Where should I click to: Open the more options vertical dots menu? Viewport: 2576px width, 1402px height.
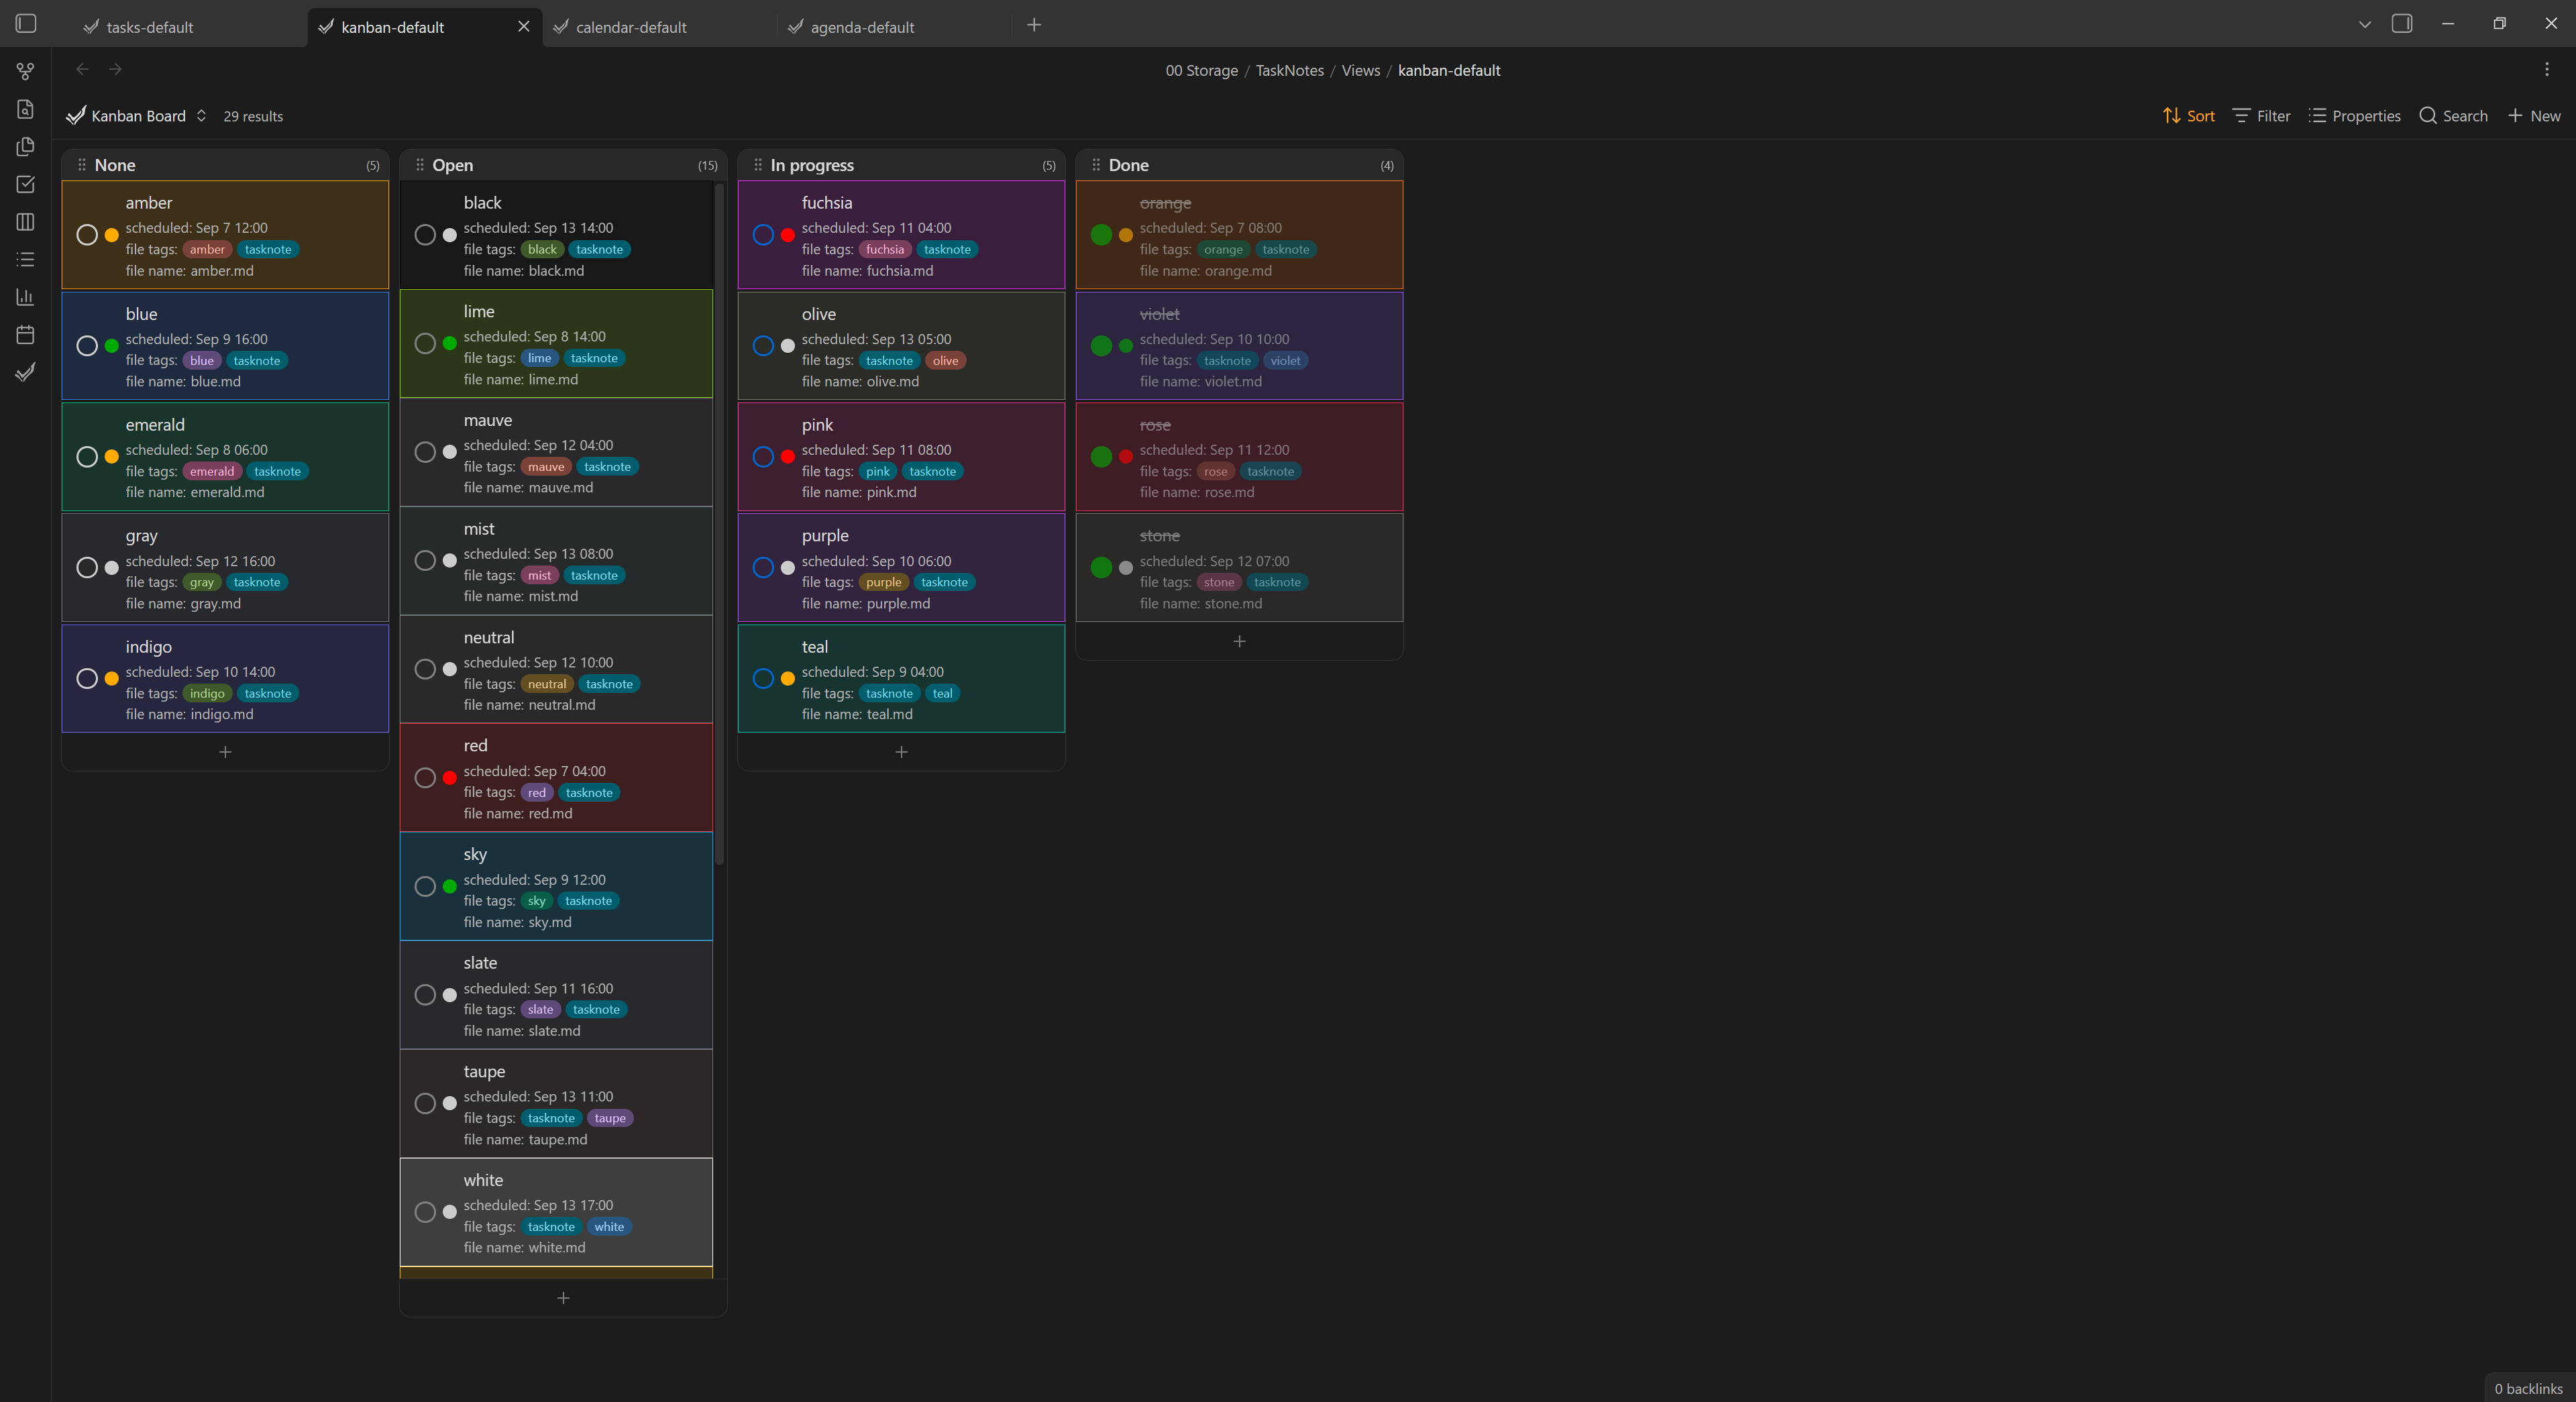pyautogui.click(x=2547, y=69)
